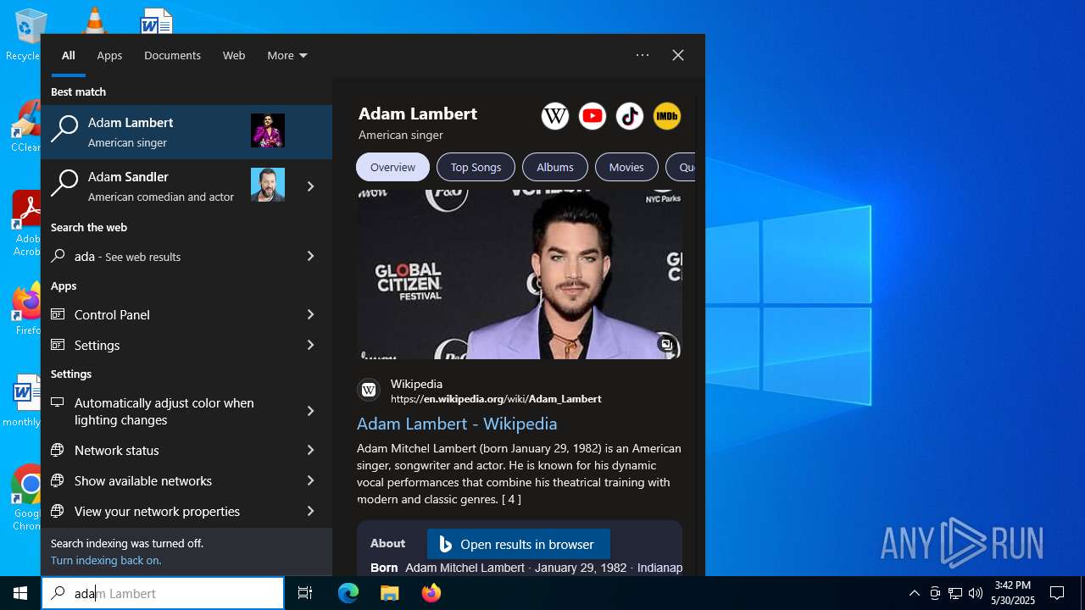Select the Top Songs pill tab

476,167
